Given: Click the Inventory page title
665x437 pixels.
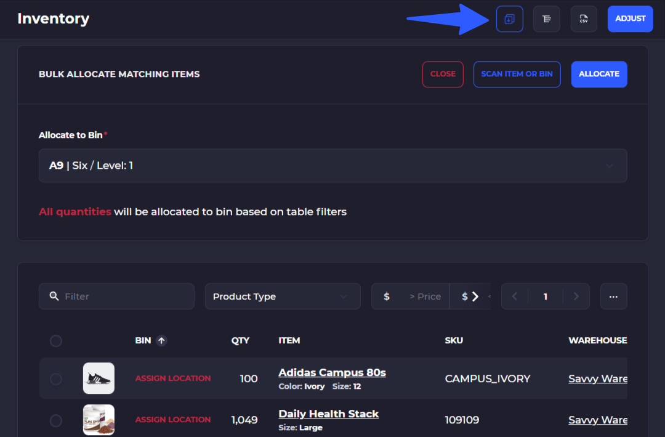Looking at the screenshot, I should coord(54,18).
